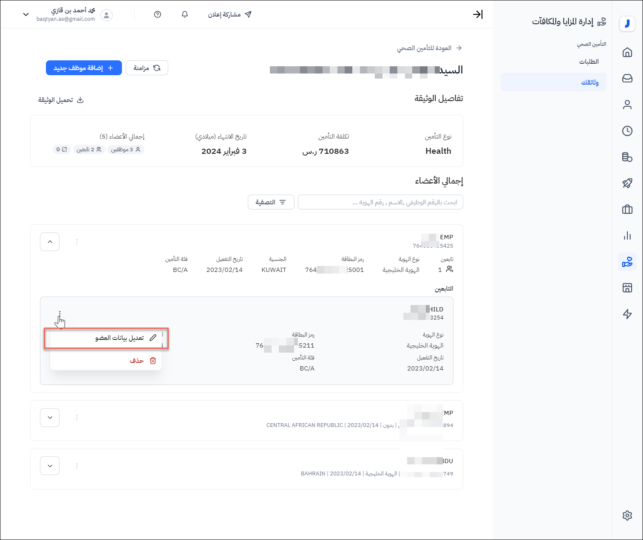Open the user account dropdown arrow

(26, 14)
